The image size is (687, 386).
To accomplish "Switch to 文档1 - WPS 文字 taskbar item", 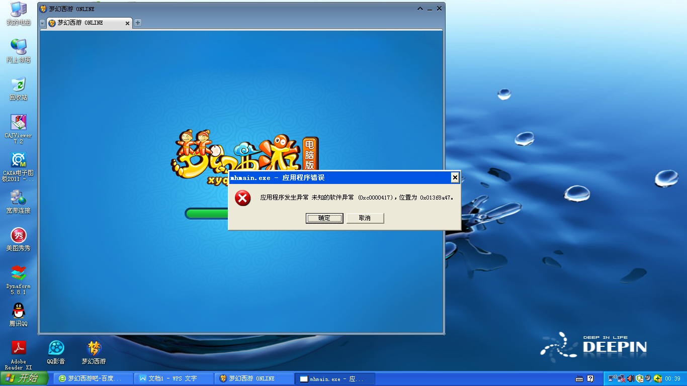I will coord(174,378).
